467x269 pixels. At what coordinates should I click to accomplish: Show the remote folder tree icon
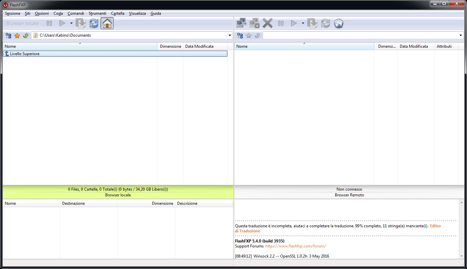point(240,35)
